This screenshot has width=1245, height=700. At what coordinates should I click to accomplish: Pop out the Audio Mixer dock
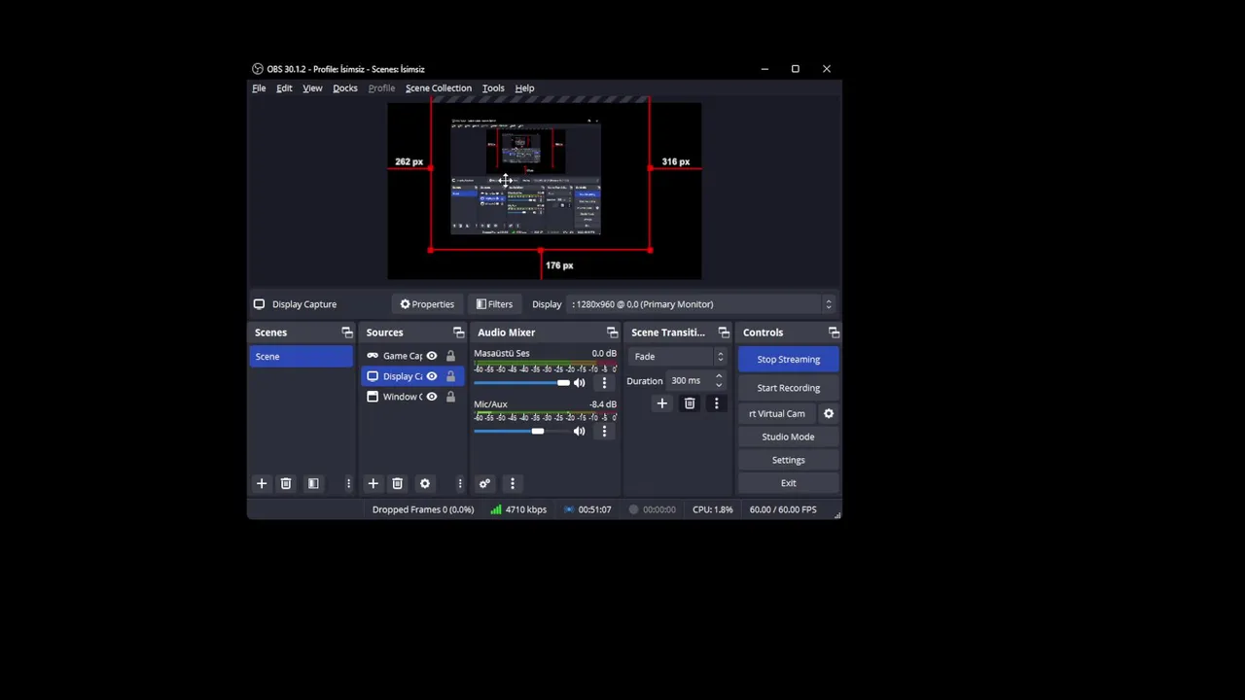coord(612,332)
